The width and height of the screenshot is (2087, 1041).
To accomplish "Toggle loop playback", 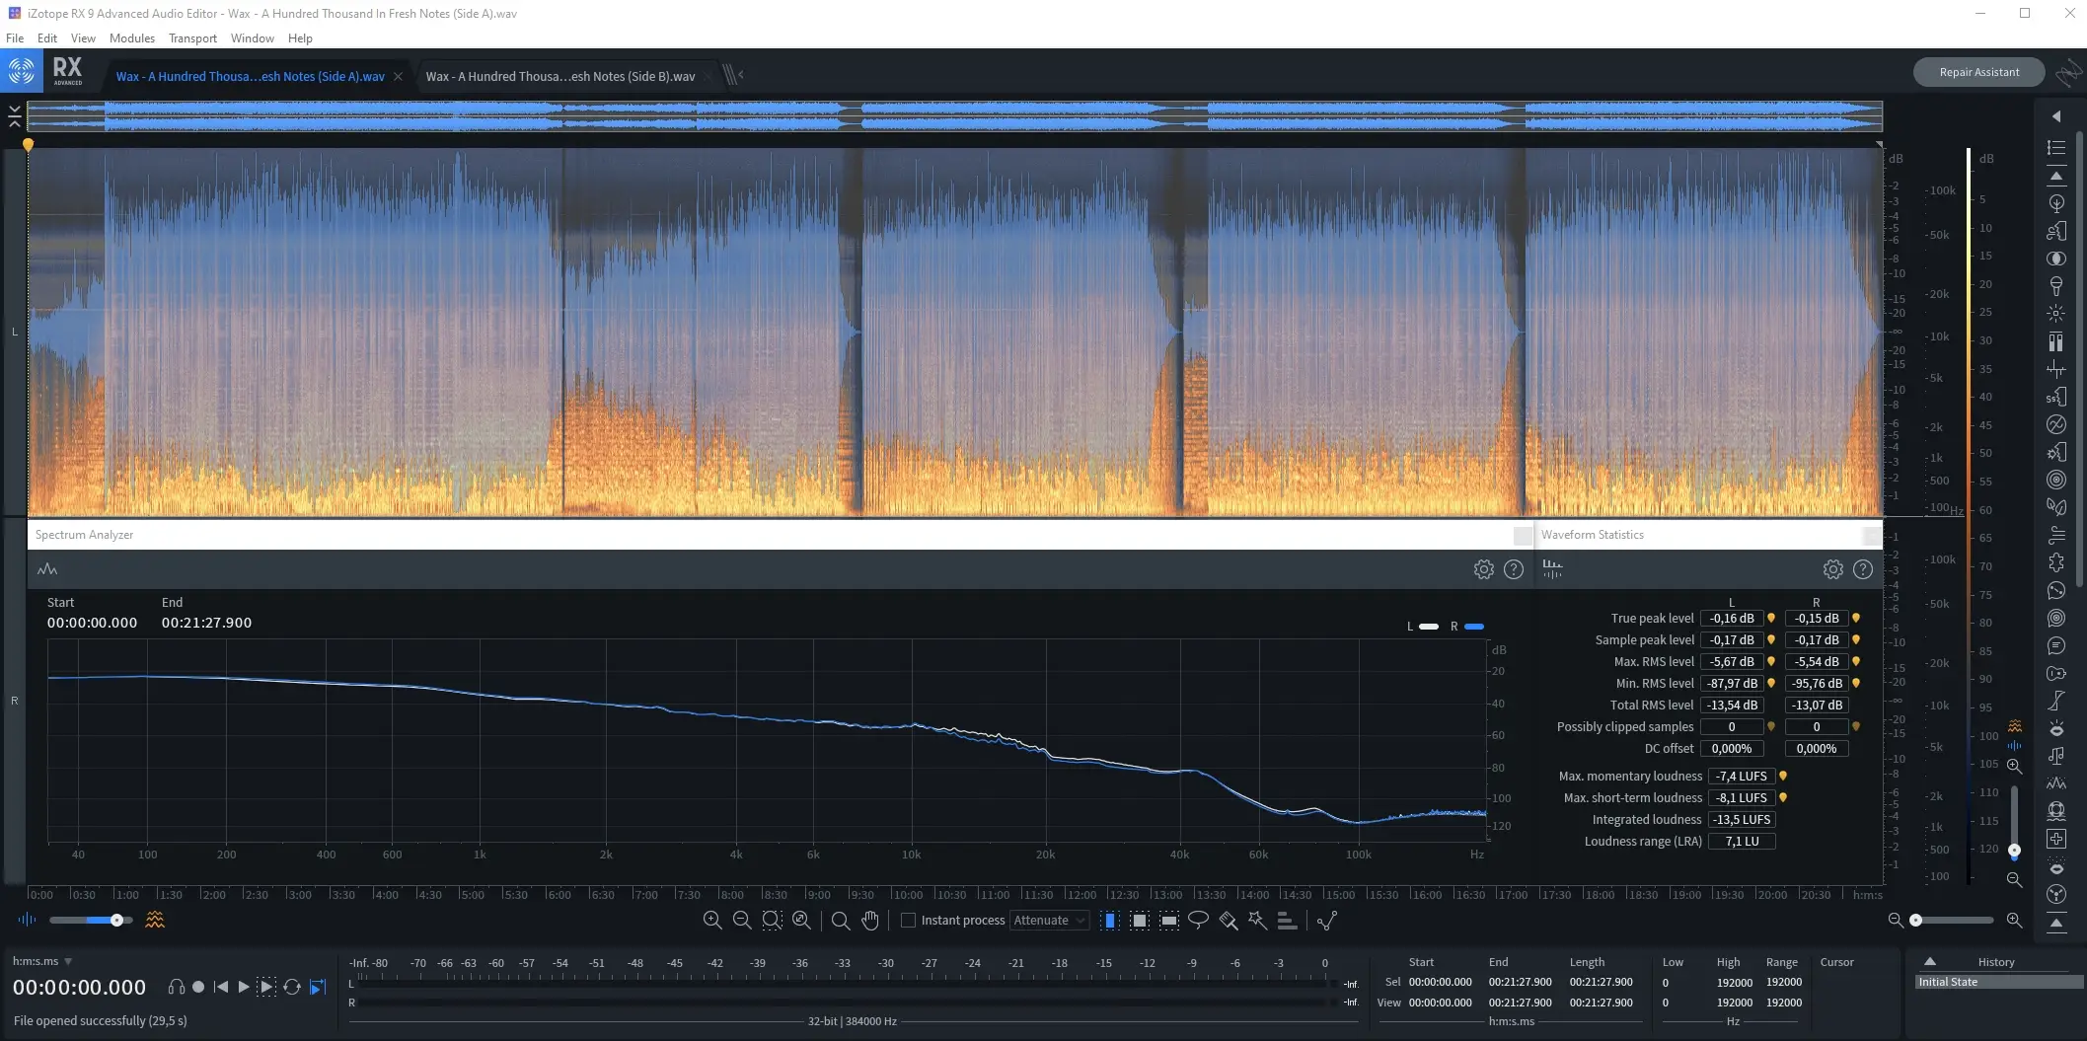I will pyautogui.click(x=292, y=987).
